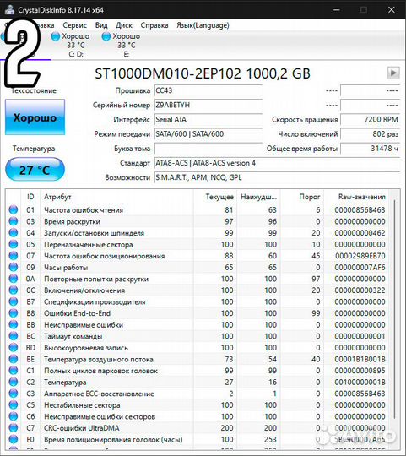Screen dimensions: 406x456
Task: Click status orb in row C7
Action: 13,428
